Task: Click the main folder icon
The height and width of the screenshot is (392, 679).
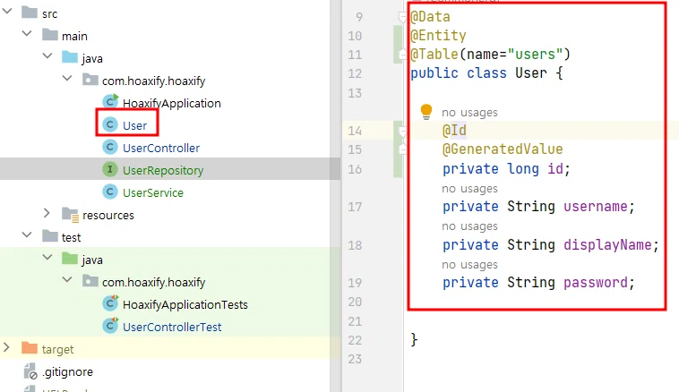Action: tap(50, 35)
